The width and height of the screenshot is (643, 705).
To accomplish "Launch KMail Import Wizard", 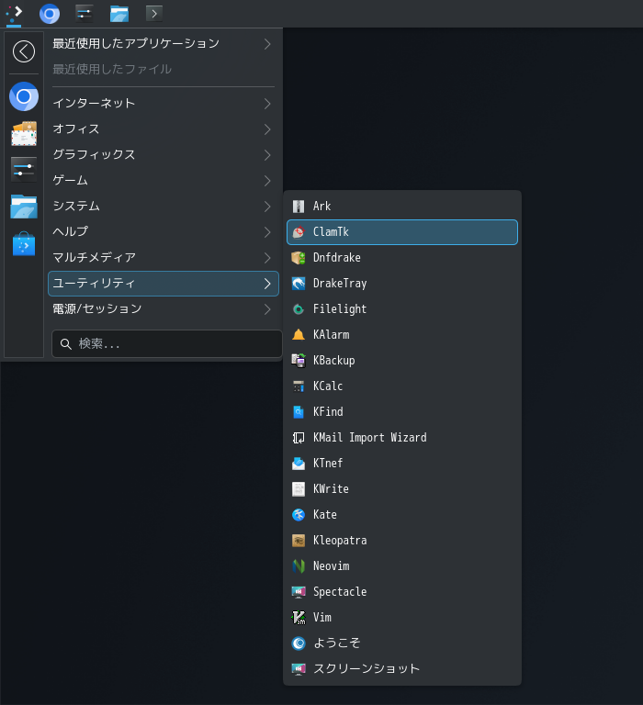I will click(x=402, y=438).
